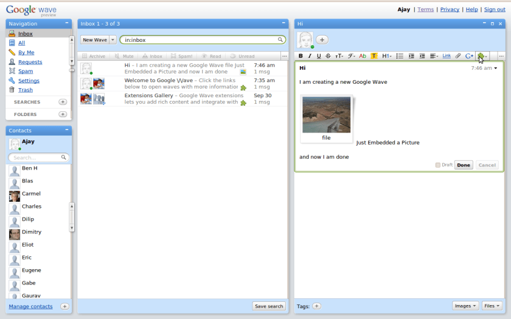This screenshot has width=511, height=319.
Task: Add a new folder
Action: [x=63, y=114]
